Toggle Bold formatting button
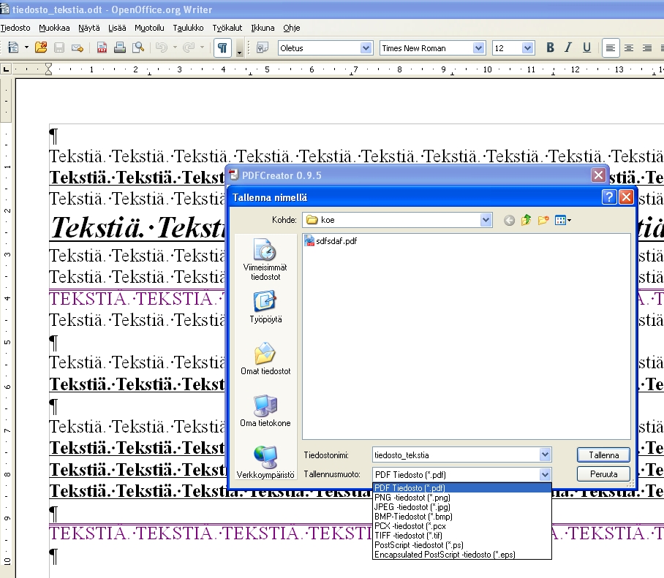Screen dimensions: 664x578 [550, 48]
